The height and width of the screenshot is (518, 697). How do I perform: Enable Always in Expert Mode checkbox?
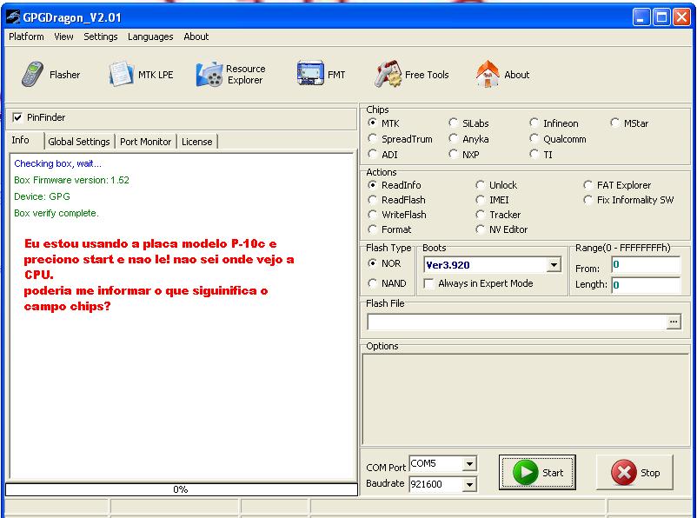click(428, 283)
